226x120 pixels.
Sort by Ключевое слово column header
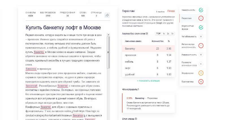133,41
